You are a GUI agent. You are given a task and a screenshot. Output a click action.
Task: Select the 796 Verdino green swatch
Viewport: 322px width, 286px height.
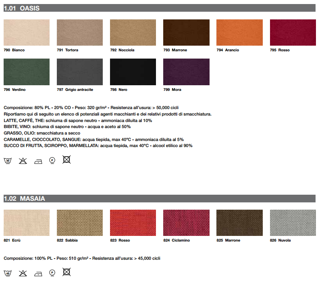(x=27, y=72)
